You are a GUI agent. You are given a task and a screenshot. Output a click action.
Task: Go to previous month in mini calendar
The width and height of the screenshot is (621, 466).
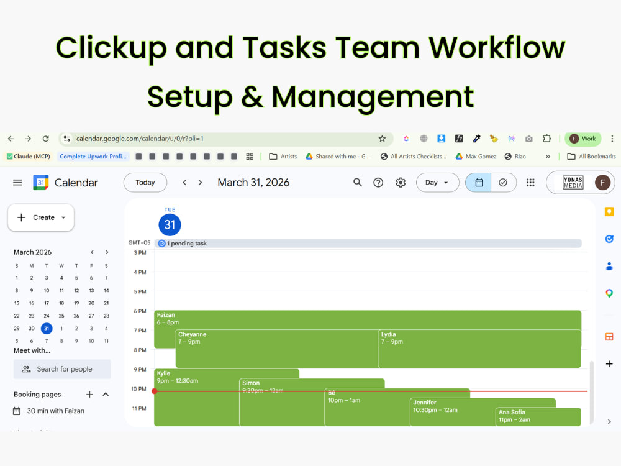pos(92,252)
